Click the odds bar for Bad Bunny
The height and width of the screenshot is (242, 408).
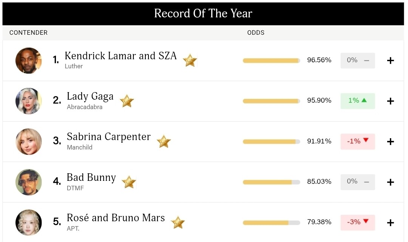[271, 182]
